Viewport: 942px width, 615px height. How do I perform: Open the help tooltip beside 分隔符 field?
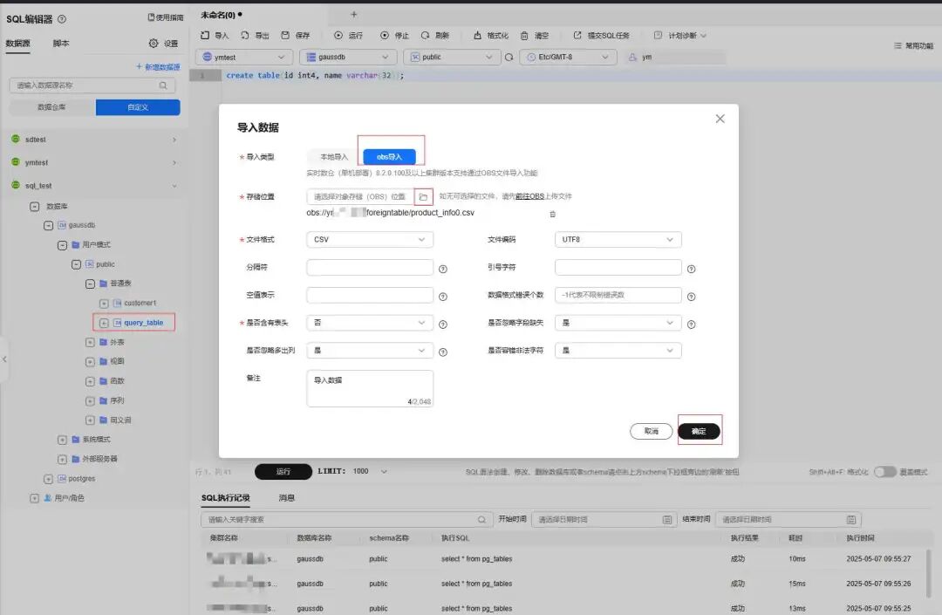pyautogui.click(x=443, y=269)
